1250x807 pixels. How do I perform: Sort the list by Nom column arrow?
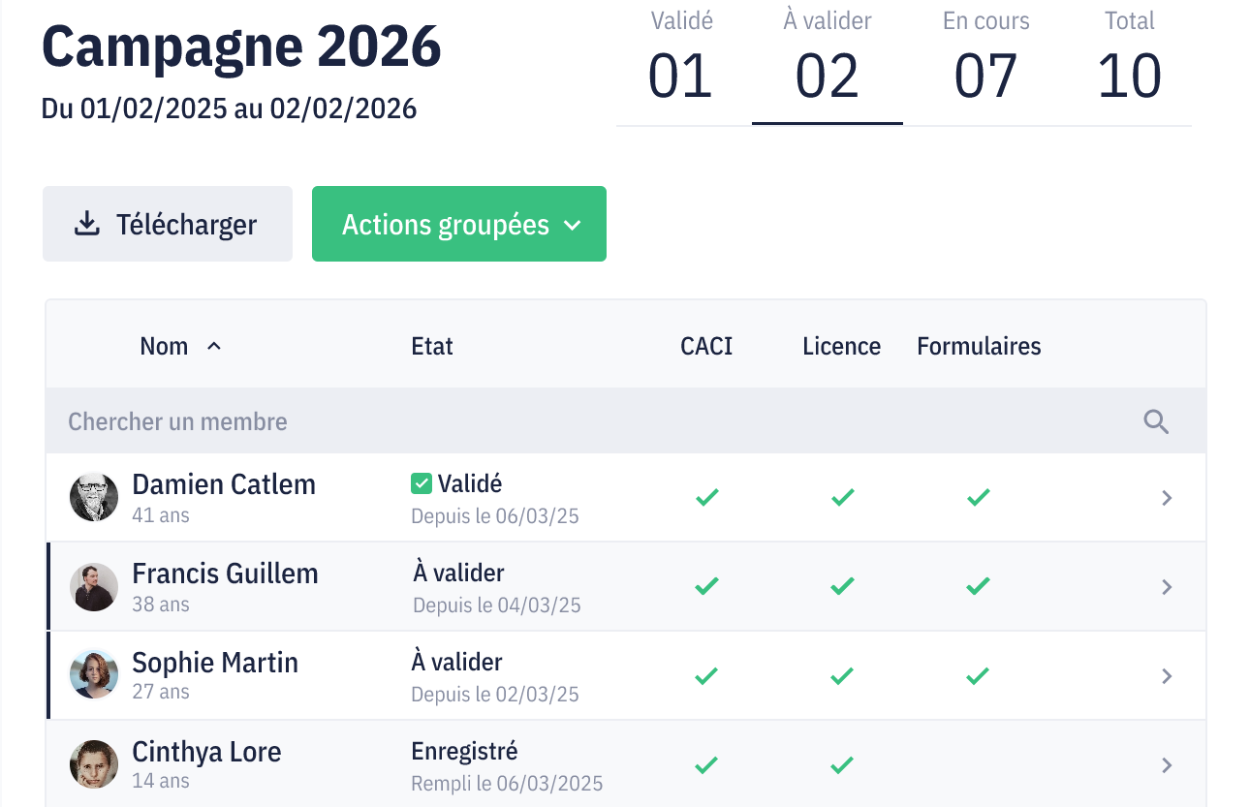(x=214, y=346)
